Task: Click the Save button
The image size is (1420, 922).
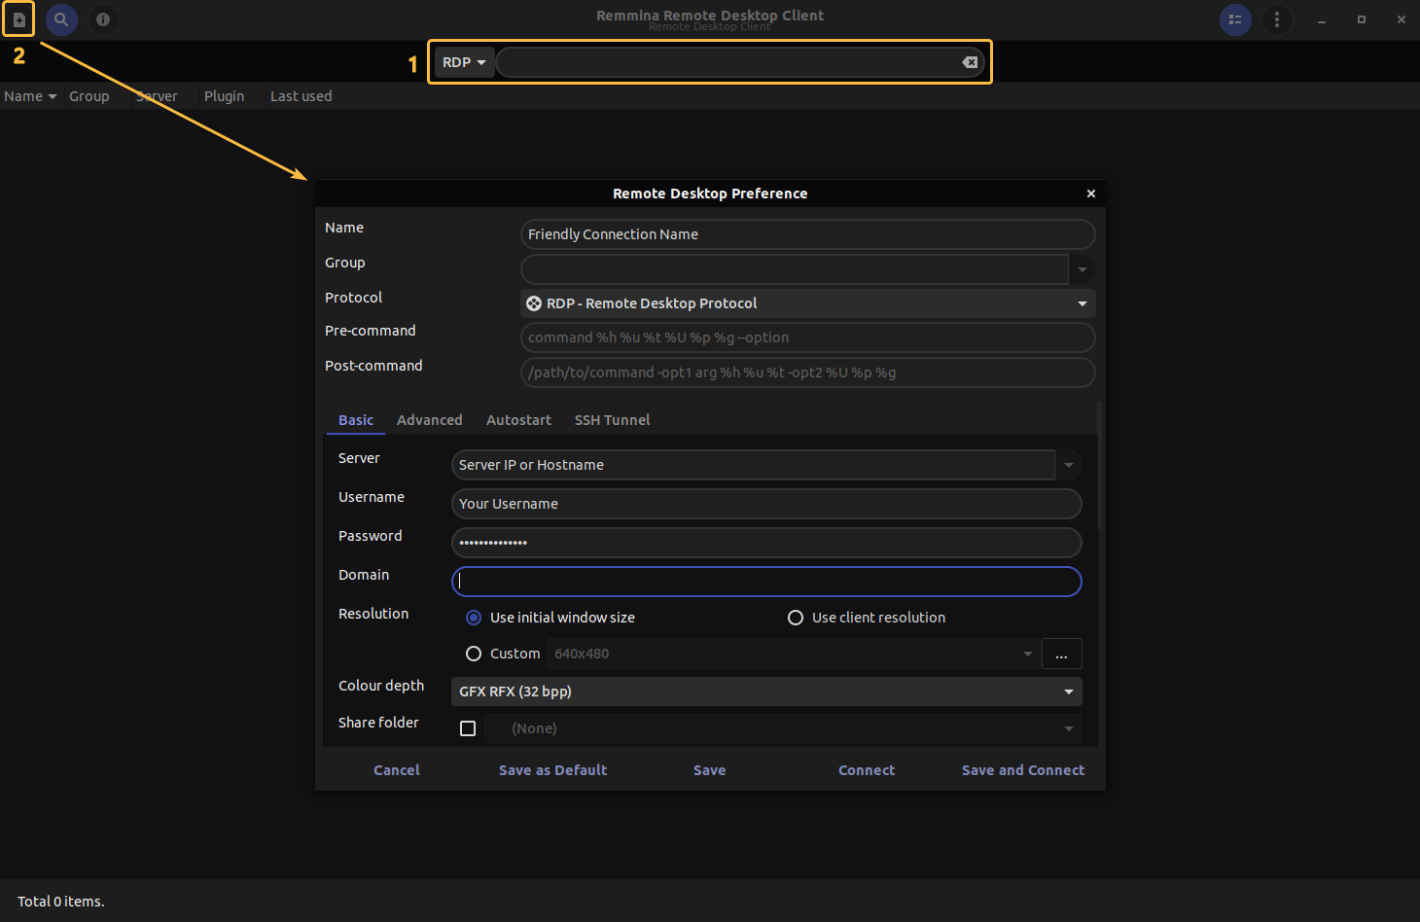Action: click(x=710, y=770)
